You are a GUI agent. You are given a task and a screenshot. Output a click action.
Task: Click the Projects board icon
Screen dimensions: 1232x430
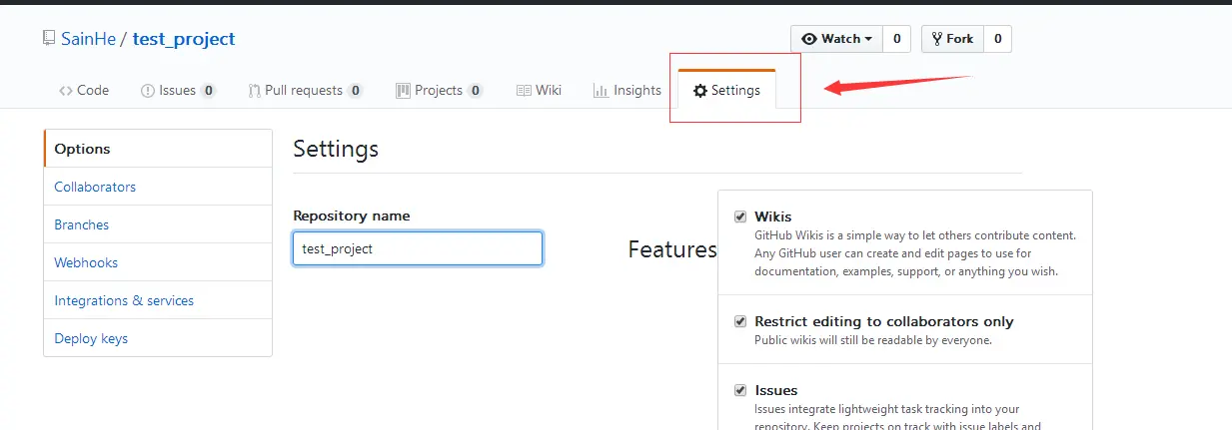pos(404,91)
